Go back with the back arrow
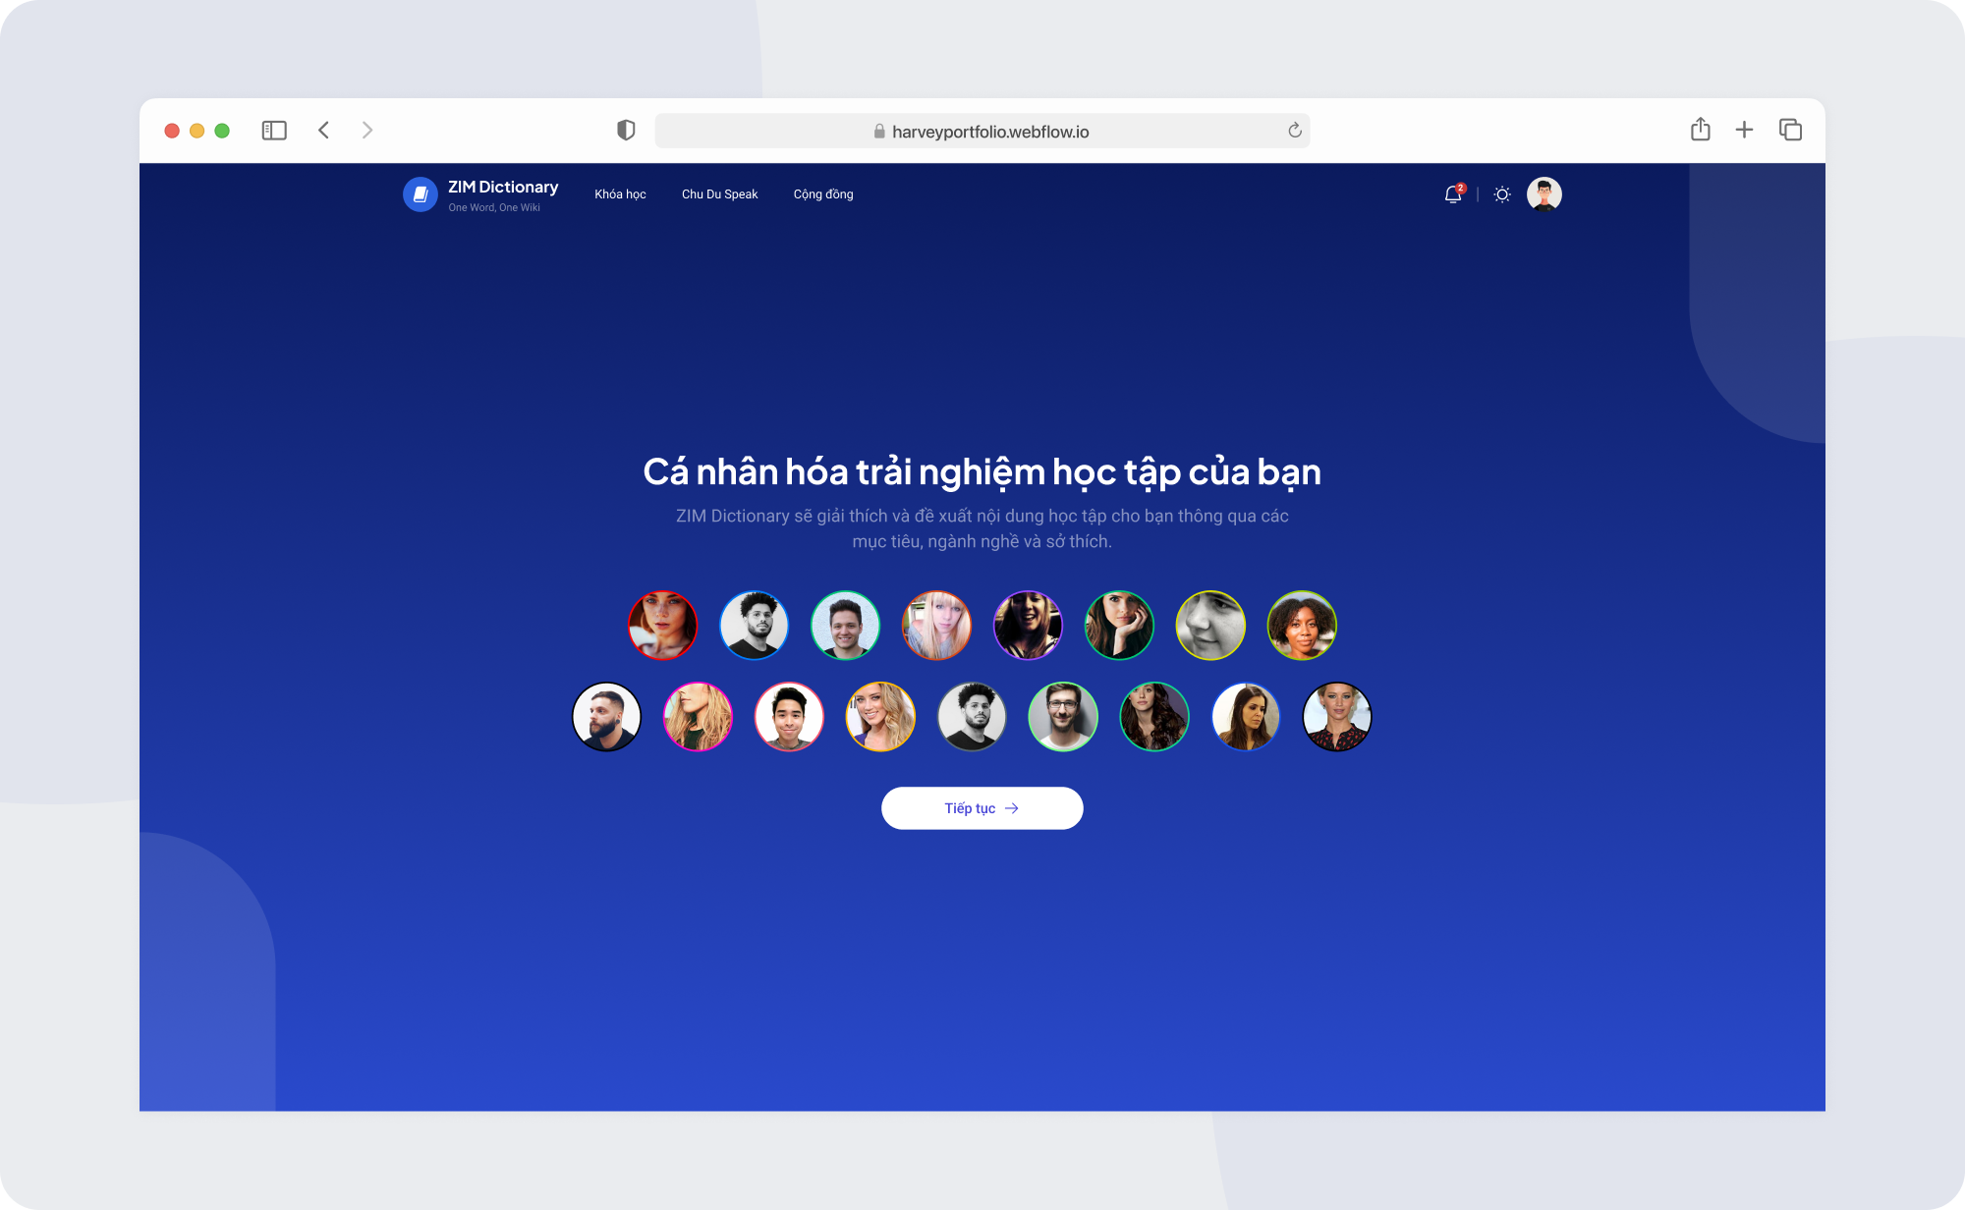Screen dimensions: 1965x1210 click(x=323, y=131)
